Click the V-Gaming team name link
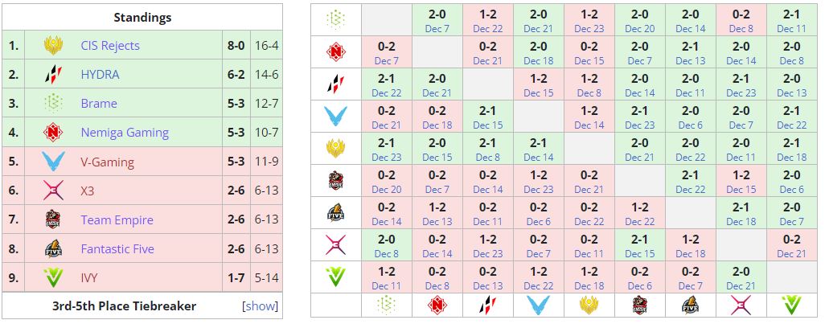825x324 pixels. tap(108, 162)
